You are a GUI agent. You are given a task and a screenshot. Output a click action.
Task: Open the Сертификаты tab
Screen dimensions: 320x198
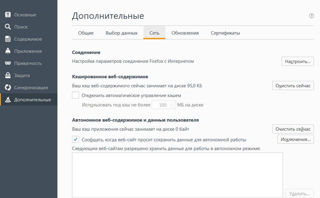[225, 33]
